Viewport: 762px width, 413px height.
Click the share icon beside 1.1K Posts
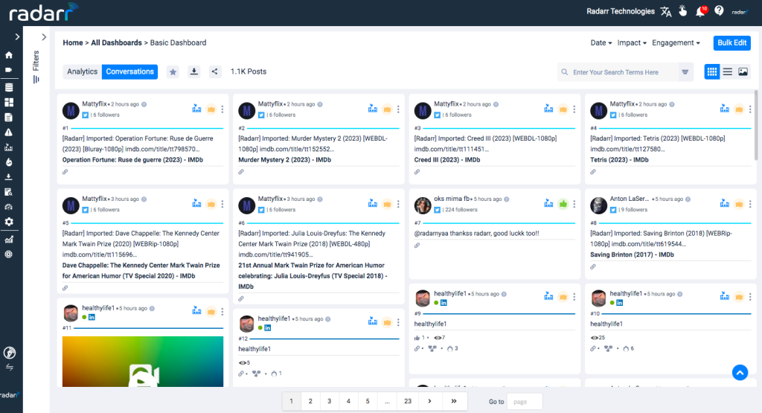215,72
